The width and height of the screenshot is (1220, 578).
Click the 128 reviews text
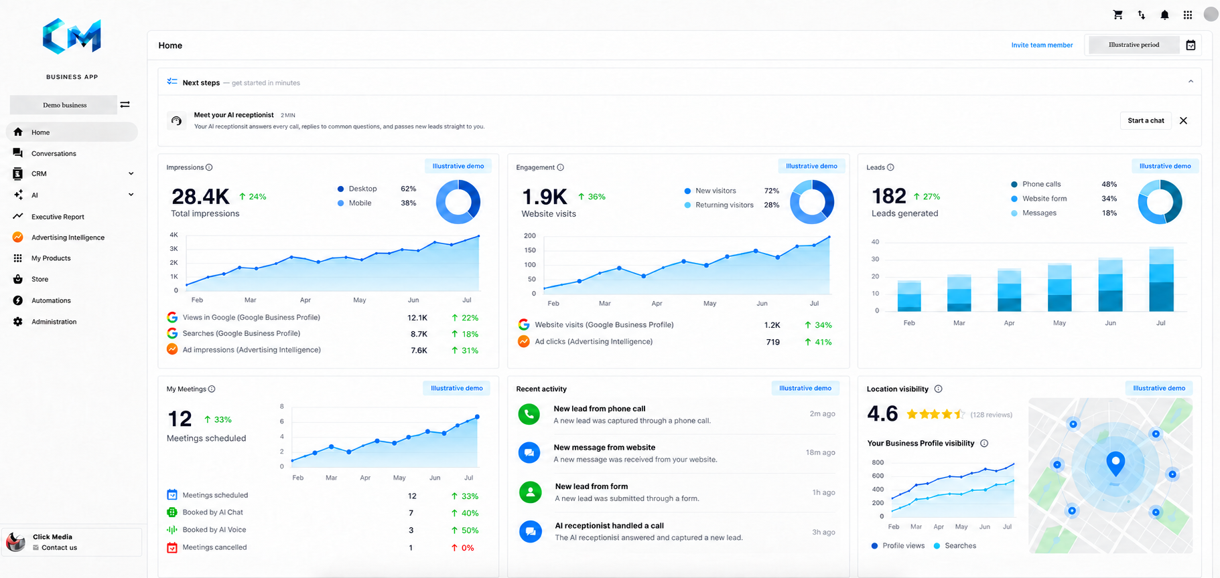coord(991,415)
